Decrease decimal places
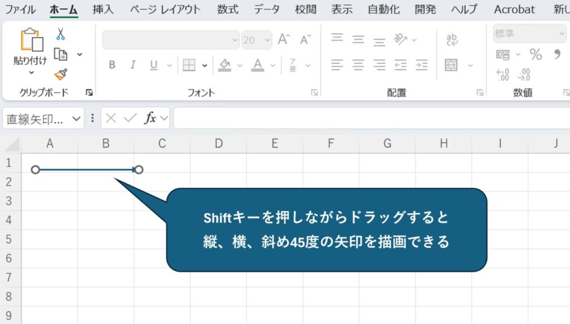Screen dimensions: 570x324 524,74
